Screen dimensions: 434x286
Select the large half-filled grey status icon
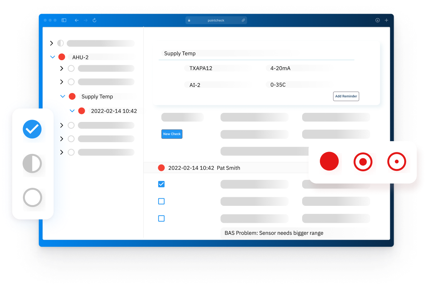pyautogui.click(x=32, y=163)
